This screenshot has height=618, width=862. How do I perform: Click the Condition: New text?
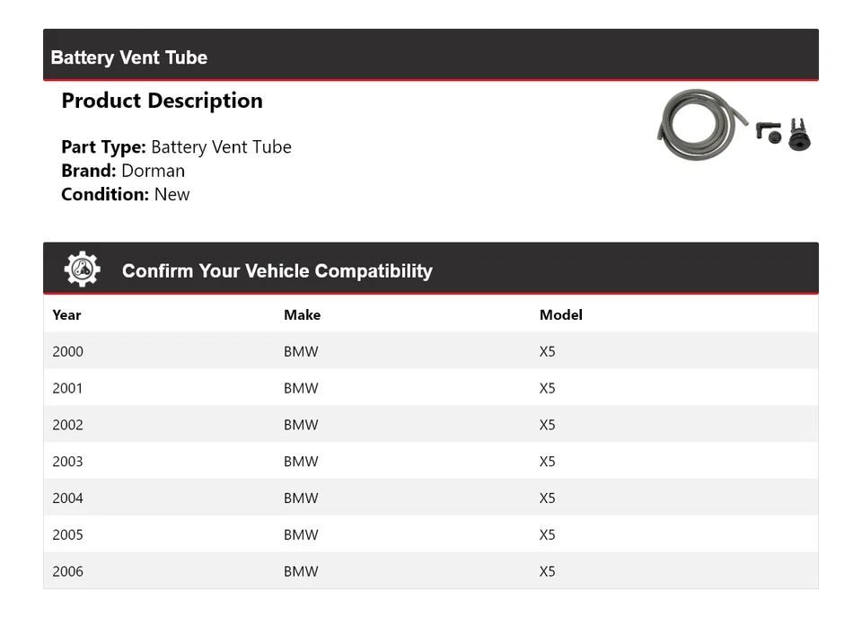click(x=125, y=194)
